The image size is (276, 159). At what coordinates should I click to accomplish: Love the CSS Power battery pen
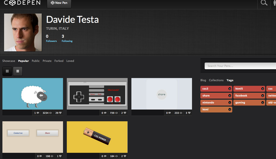coord(125,156)
